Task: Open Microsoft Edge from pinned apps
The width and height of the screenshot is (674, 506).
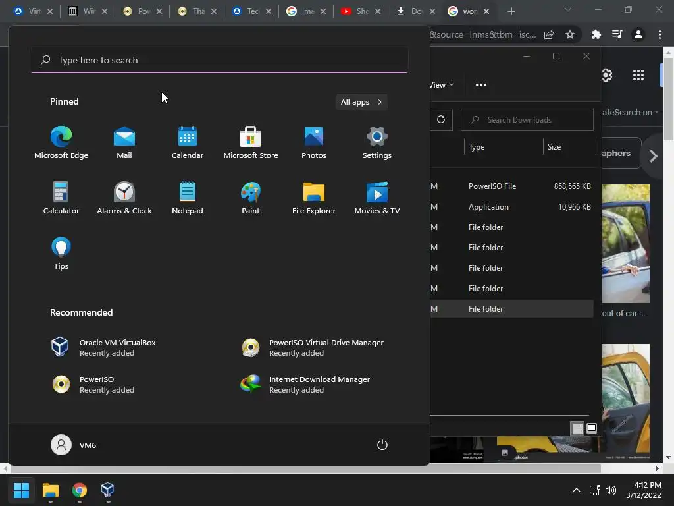Action: 61,143
